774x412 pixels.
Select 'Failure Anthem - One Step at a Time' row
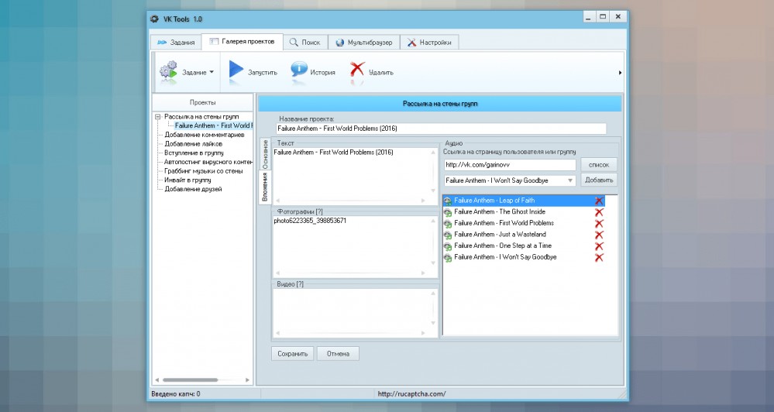coord(524,246)
